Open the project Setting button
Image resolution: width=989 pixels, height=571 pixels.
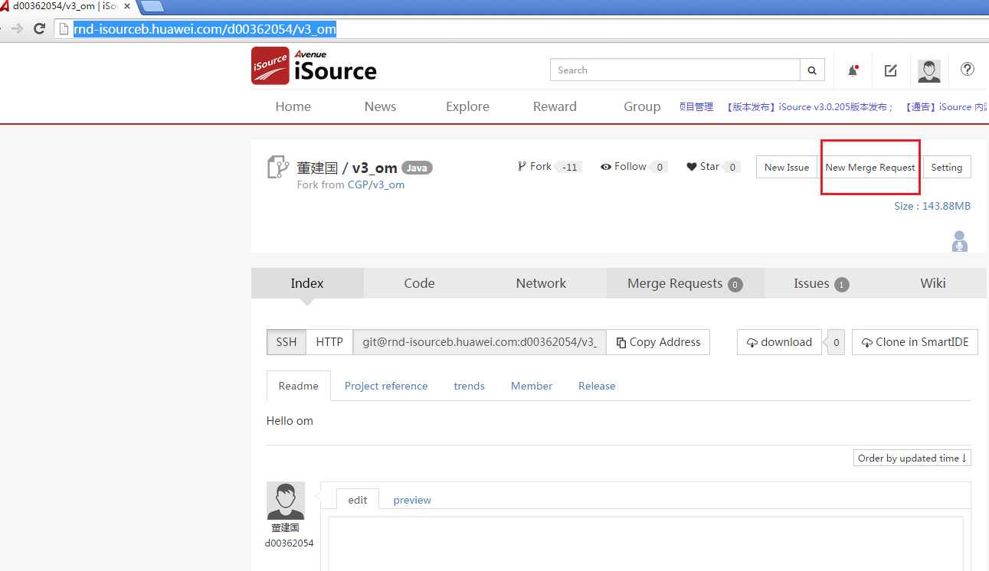pyautogui.click(x=946, y=167)
